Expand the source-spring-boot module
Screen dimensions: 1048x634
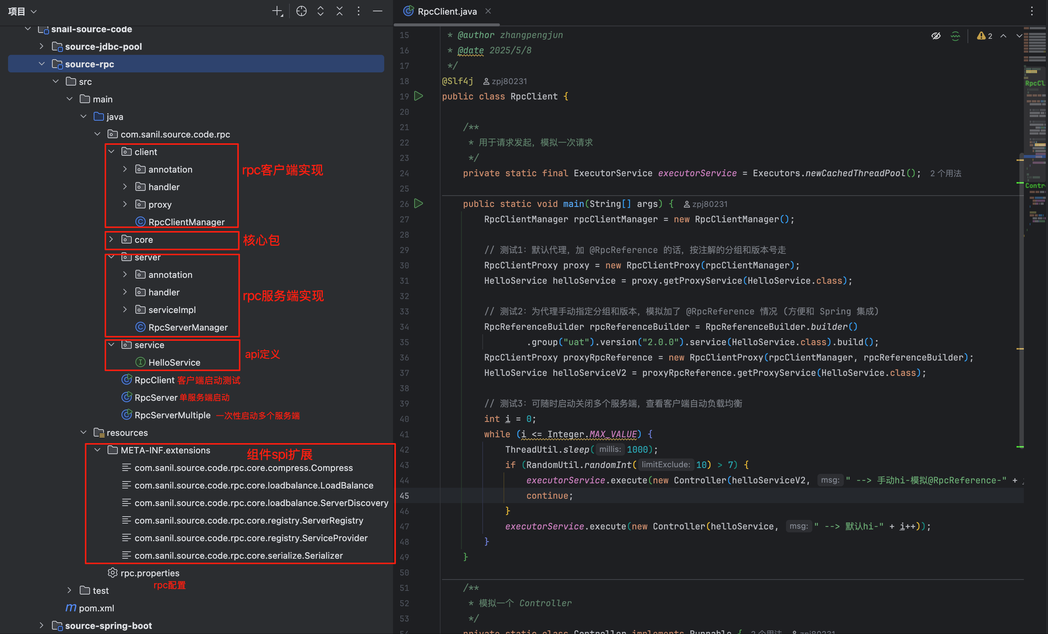point(41,625)
